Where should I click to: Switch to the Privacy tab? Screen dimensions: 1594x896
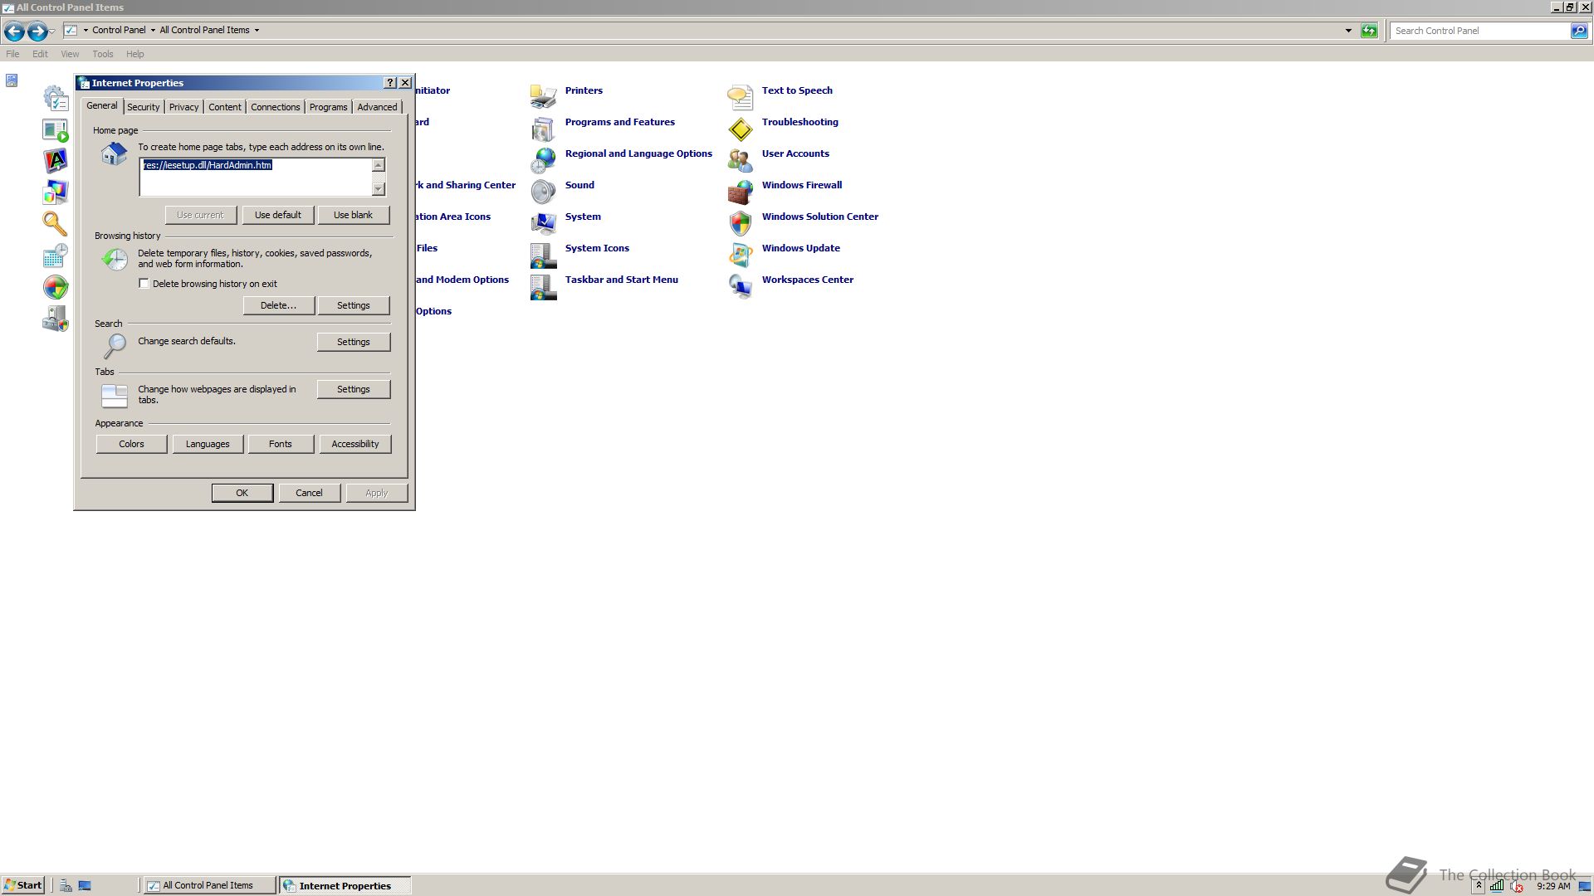pos(184,107)
